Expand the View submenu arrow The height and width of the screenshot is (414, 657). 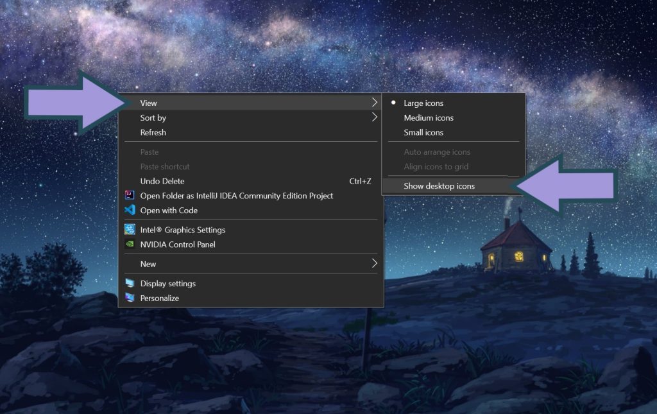coord(375,102)
